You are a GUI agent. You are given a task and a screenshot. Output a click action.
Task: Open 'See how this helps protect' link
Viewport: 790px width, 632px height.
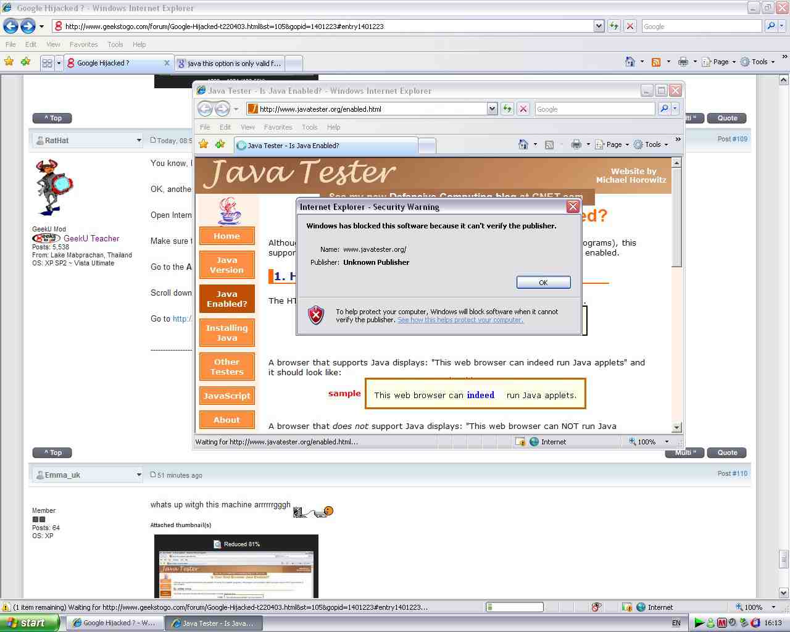460,320
